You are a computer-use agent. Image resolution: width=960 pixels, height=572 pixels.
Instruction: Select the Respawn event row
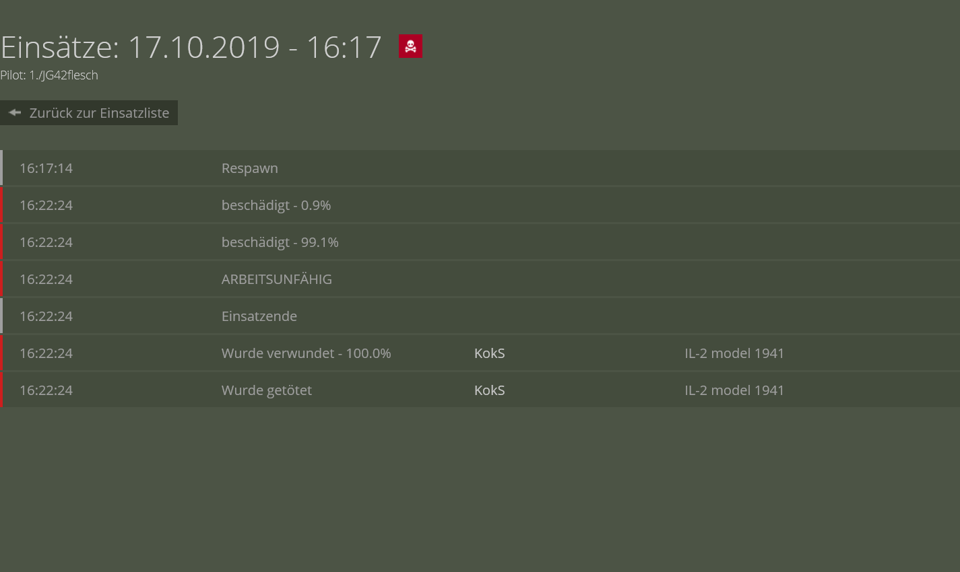(480, 168)
